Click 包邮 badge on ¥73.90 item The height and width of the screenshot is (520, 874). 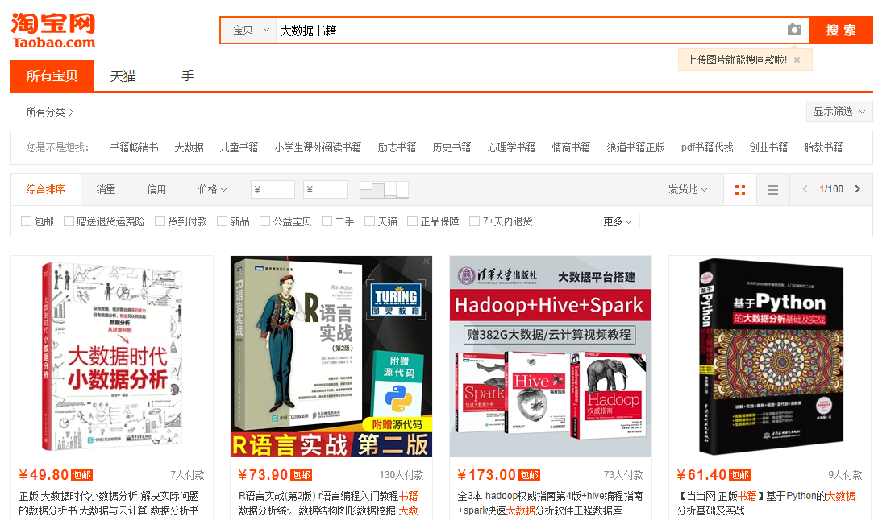[x=302, y=475]
